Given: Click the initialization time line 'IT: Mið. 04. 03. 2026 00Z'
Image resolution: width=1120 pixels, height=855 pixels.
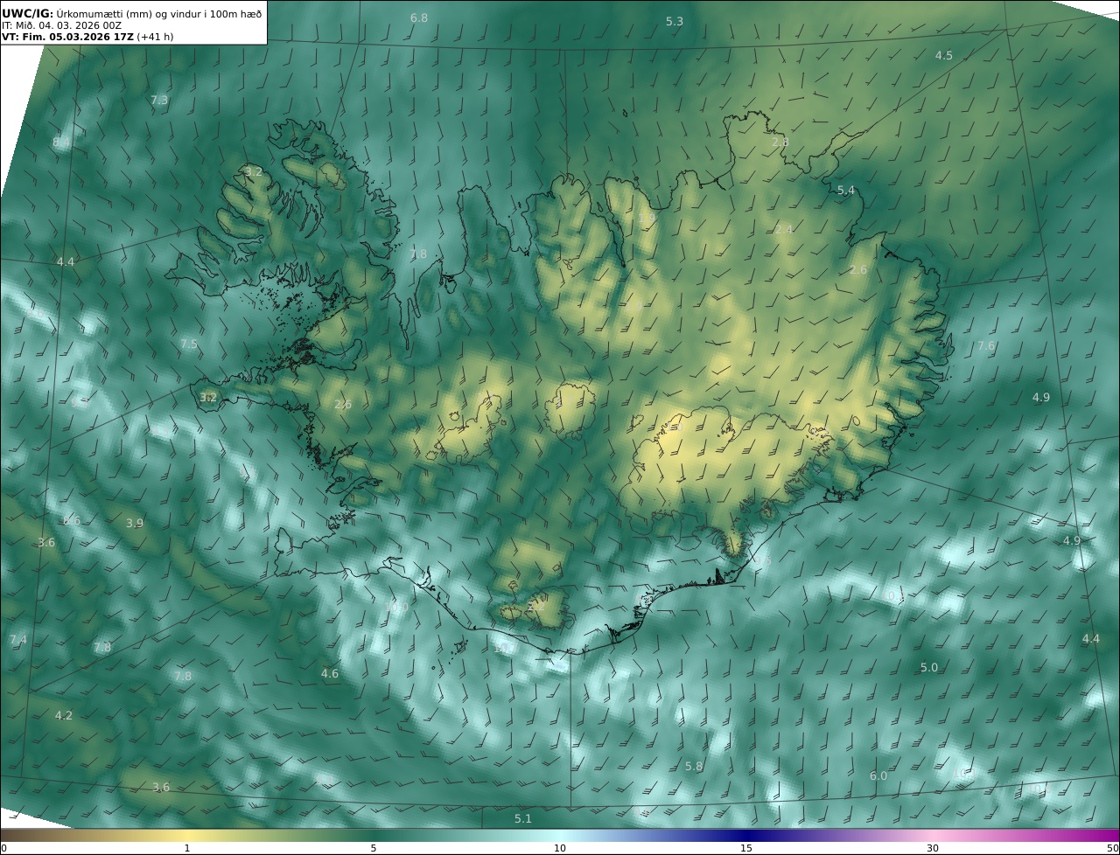Looking at the screenshot, I should [61, 25].
